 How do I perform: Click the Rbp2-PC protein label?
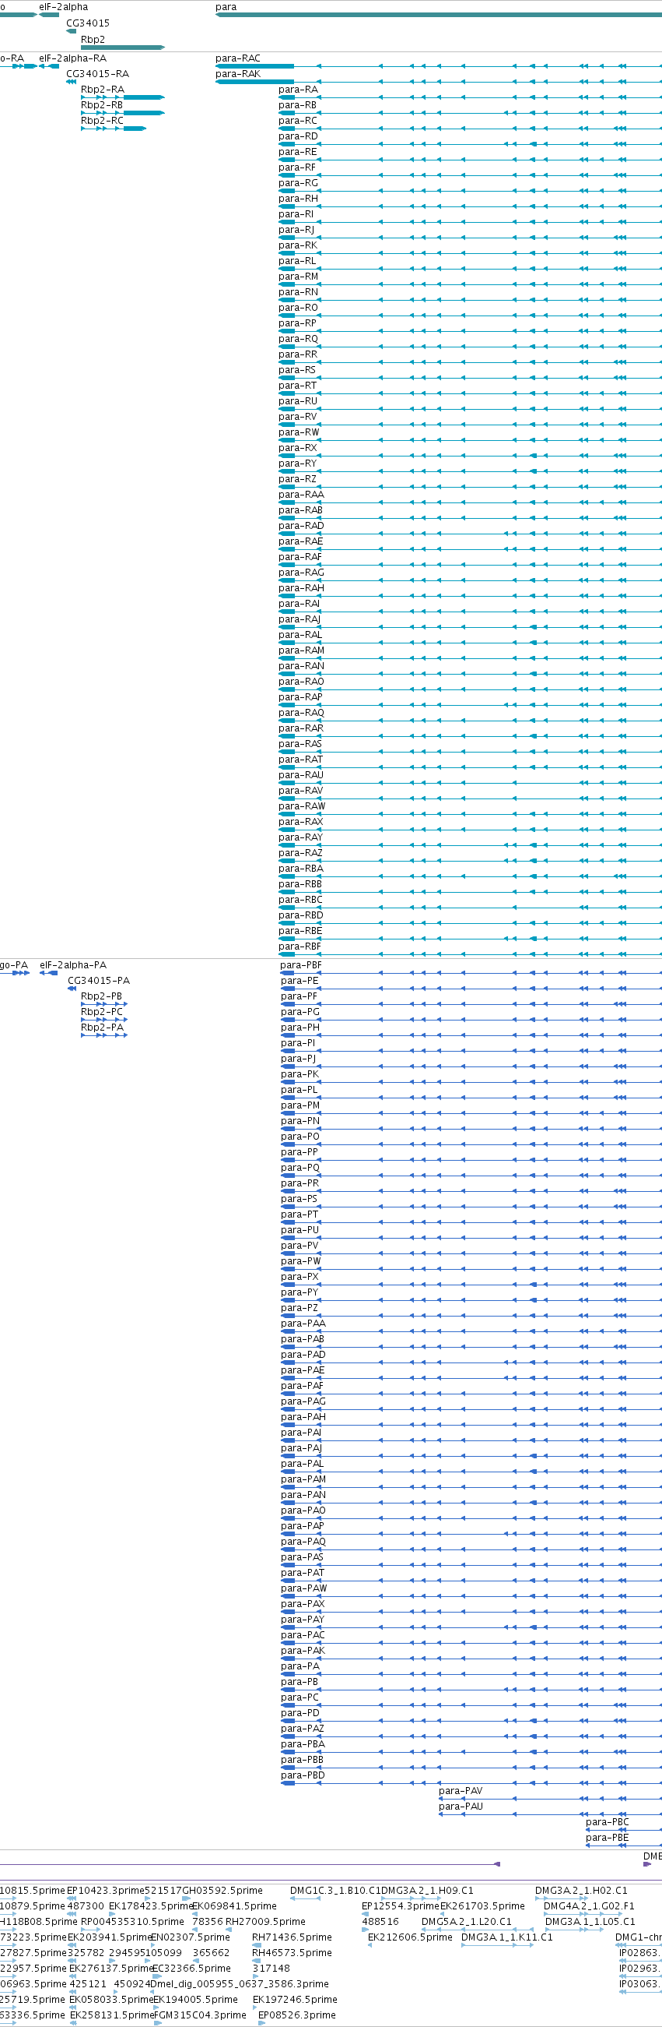tap(101, 1012)
